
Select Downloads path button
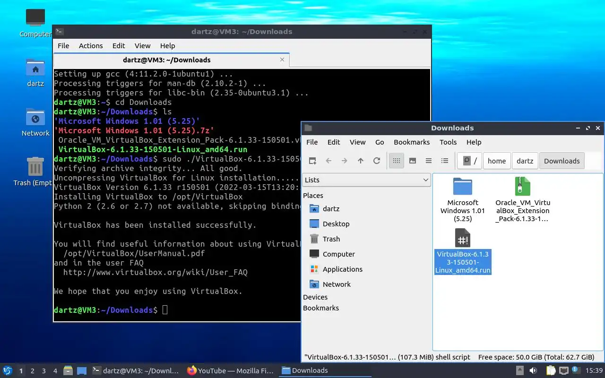[562, 161]
